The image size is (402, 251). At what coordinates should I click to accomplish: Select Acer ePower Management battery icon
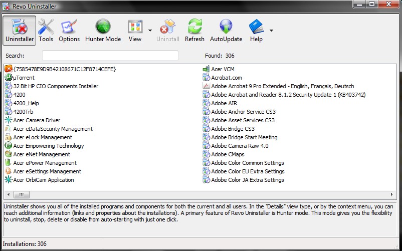coord(9,163)
